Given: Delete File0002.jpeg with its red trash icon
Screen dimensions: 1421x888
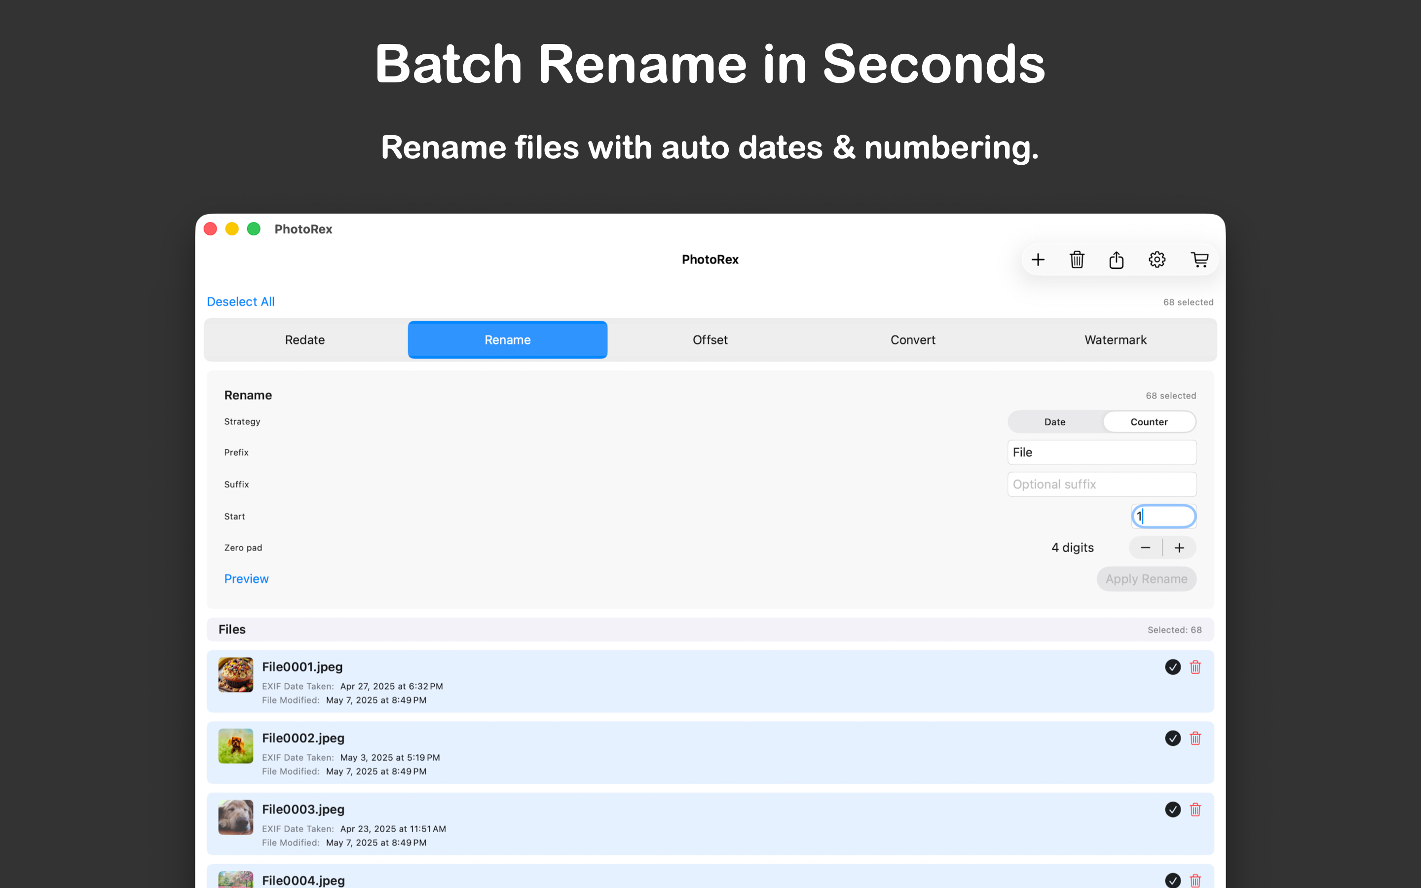Looking at the screenshot, I should coord(1195,738).
